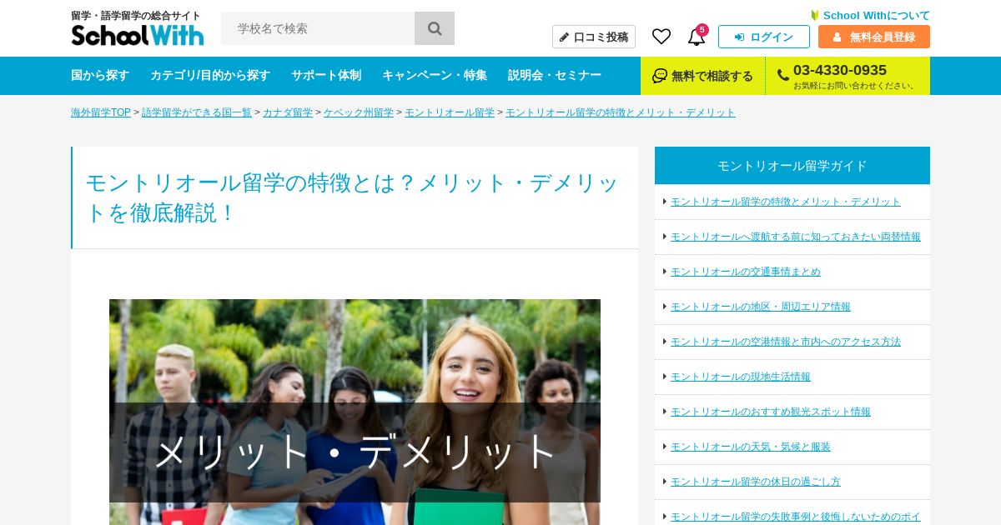
Task: Open the カテゴリ/目的から探す menu
Action: (x=210, y=75)
